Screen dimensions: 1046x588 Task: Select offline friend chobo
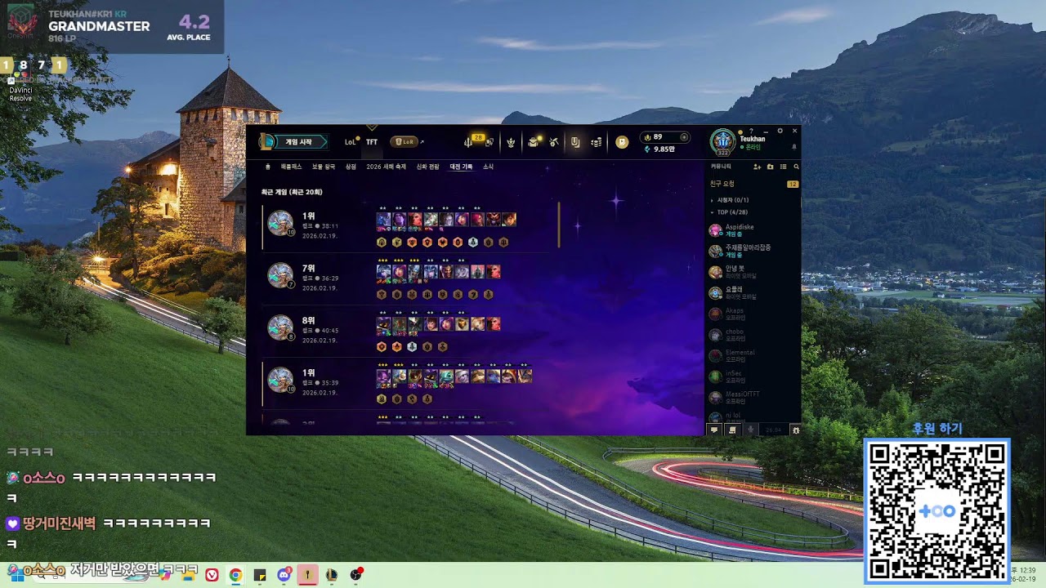753,335
